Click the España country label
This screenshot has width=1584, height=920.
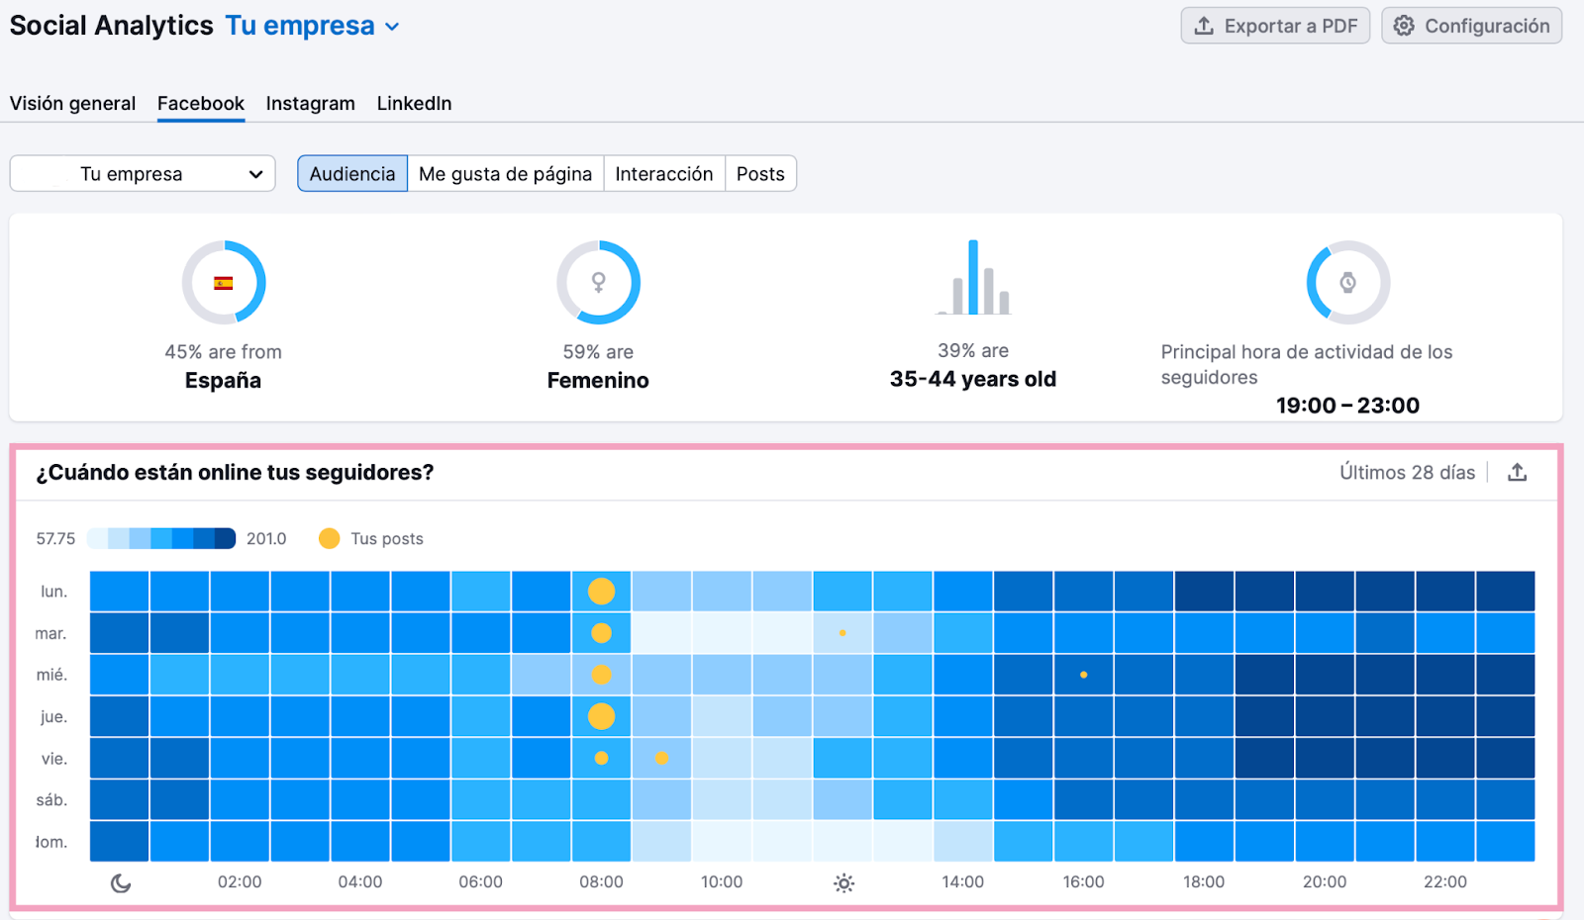[x=223, y=381]
